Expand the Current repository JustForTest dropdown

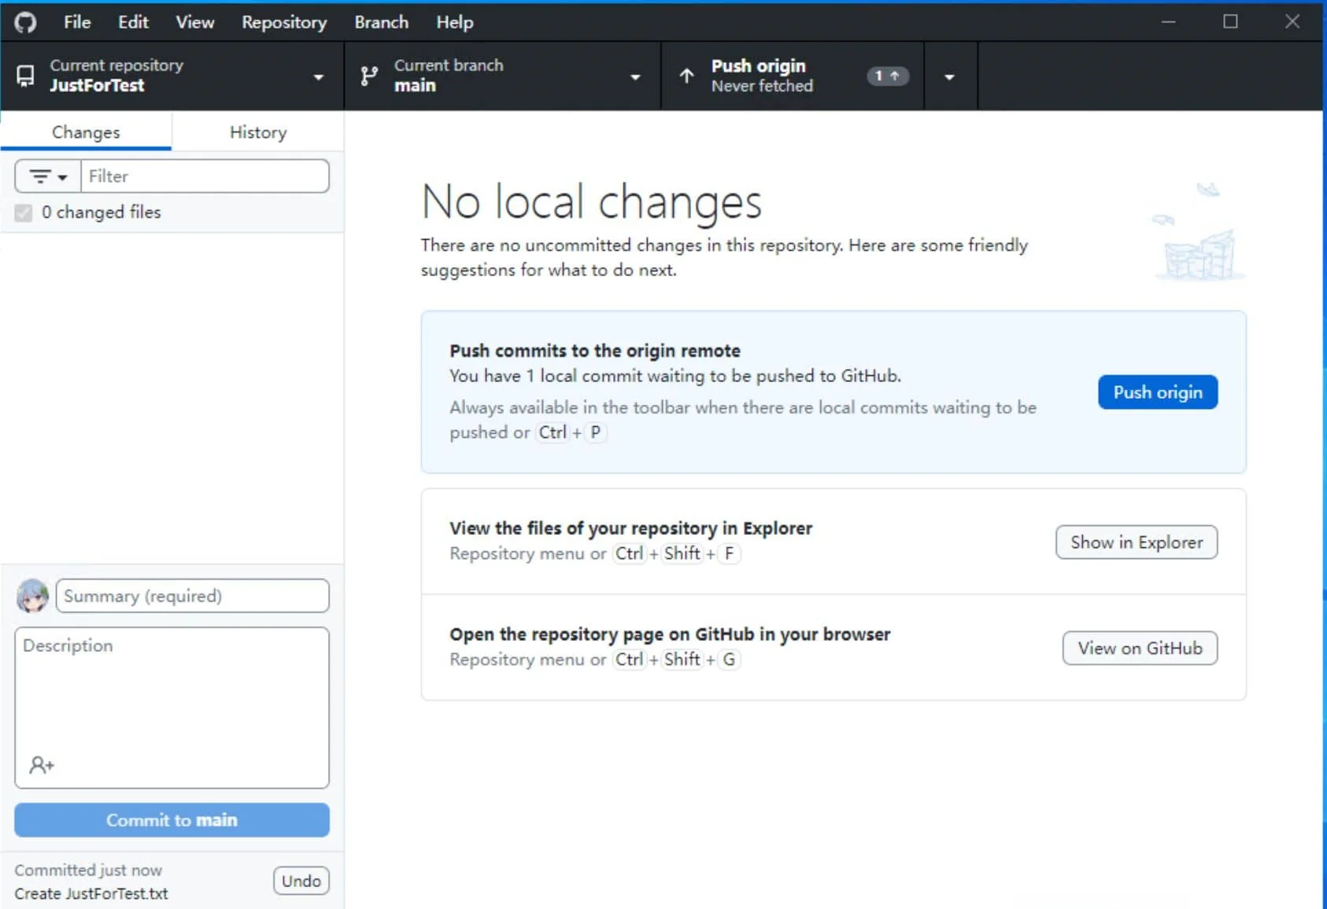pyautogui.click(x=172, y=76)
